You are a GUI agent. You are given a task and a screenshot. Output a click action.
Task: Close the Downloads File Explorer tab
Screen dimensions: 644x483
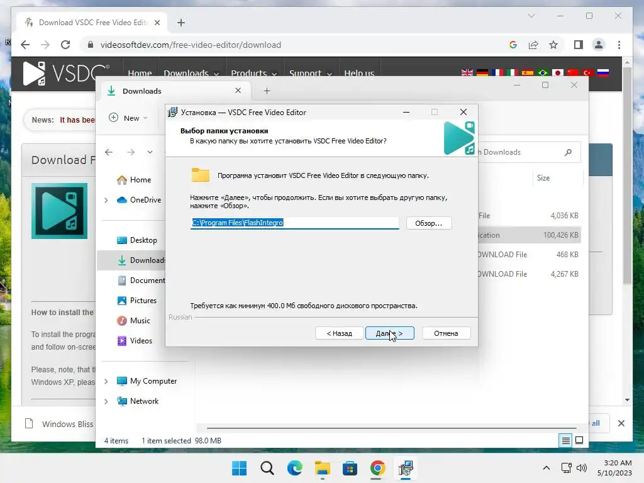tap(238, 91)
